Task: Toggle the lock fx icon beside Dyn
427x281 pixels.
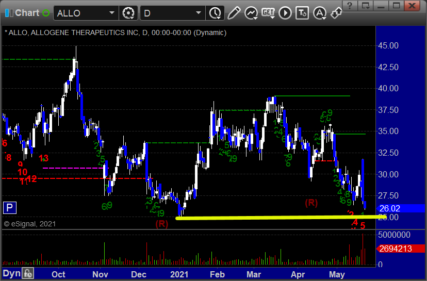Action: point(28,273)
